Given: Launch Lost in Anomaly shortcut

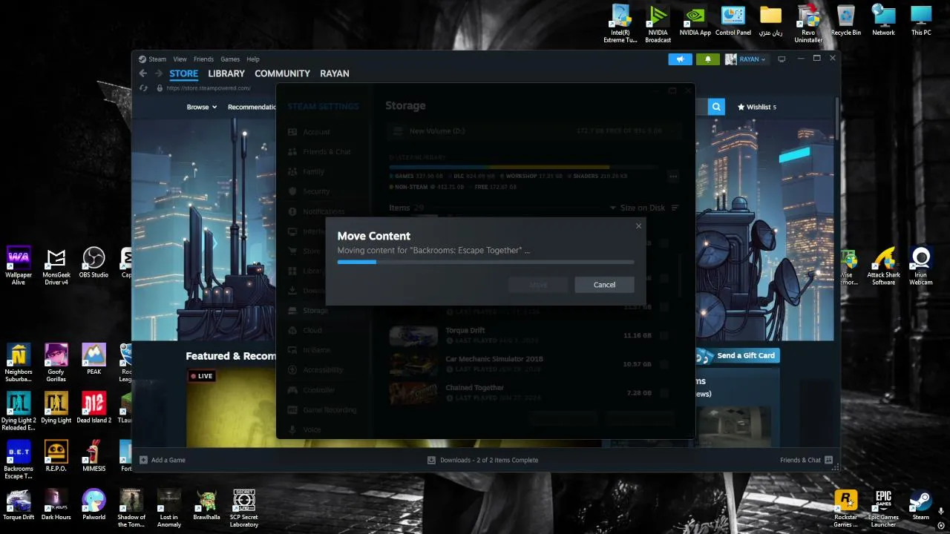Looking at the screenshot, I should click(x=169, y=508).
